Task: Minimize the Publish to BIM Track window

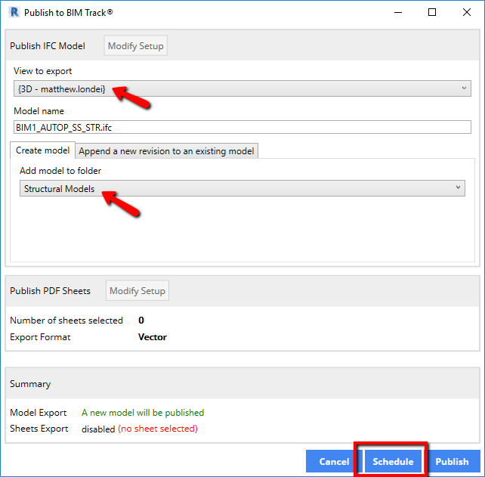Action: [398, 12]
